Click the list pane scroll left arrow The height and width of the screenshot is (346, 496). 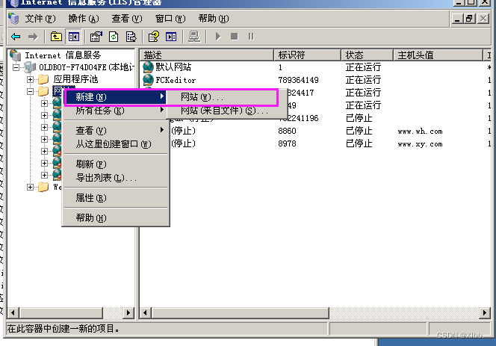coord(145,313)
